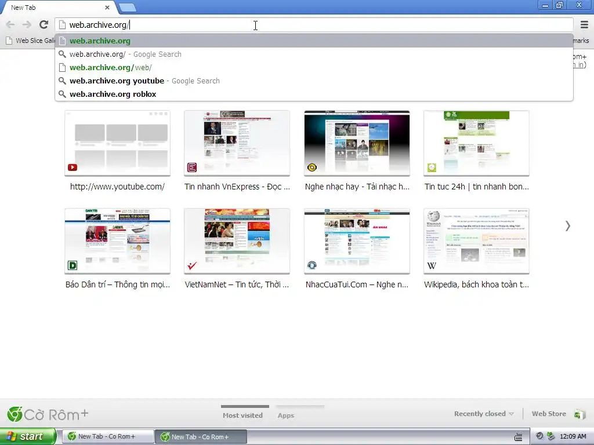
Task: Click the Cờ Rôm+ logo
Action: [48, 414]
